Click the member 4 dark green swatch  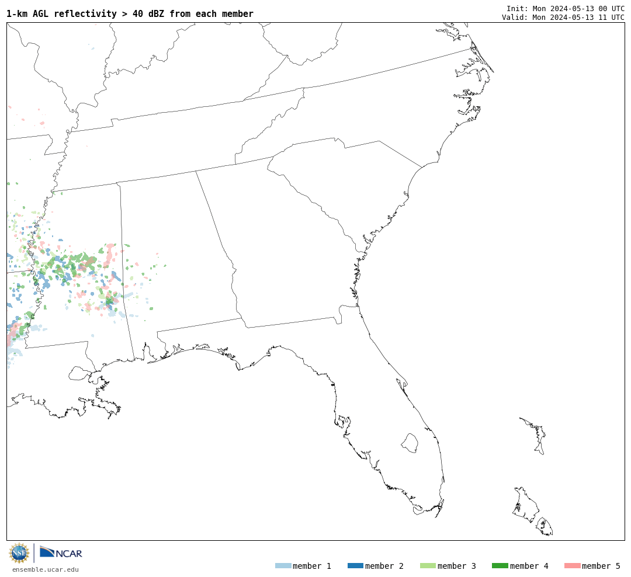500,565
